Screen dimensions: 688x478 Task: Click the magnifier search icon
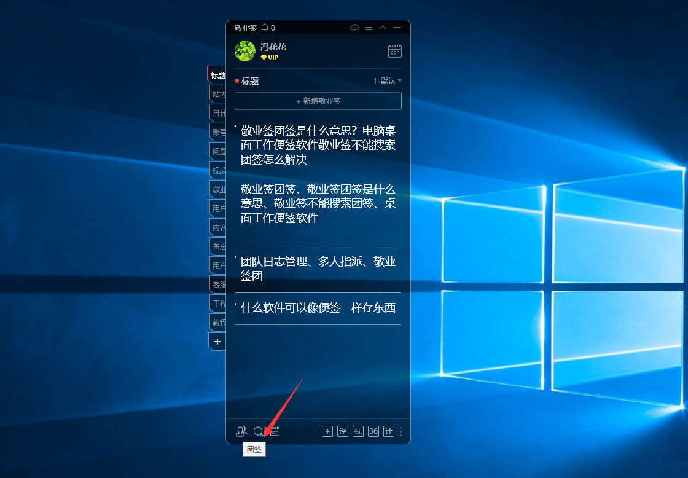point(259,431)
